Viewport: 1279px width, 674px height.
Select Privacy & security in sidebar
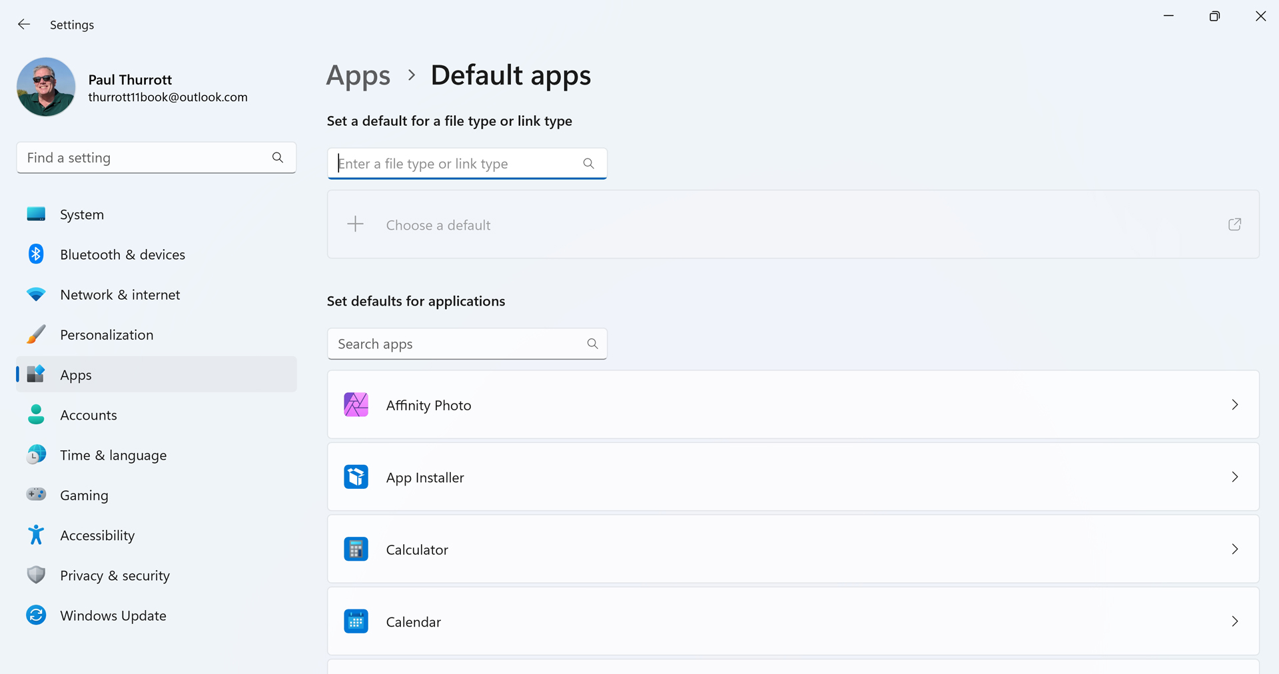[x=115, y=575]
